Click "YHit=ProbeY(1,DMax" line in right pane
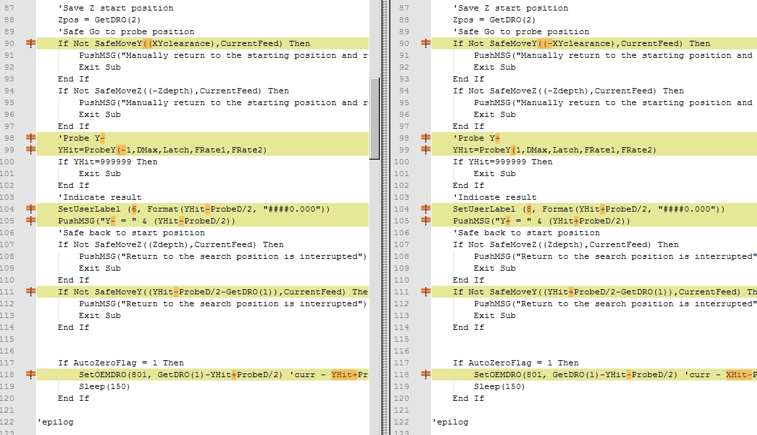757x435 pixels. point(555,150)
